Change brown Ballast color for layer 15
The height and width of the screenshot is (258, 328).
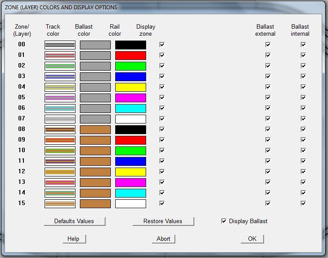(95, 204)
